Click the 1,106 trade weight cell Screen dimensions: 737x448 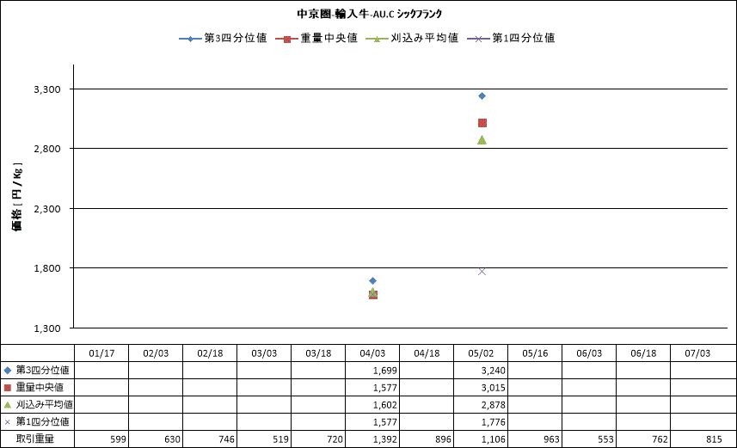click(x=481, y=439)
